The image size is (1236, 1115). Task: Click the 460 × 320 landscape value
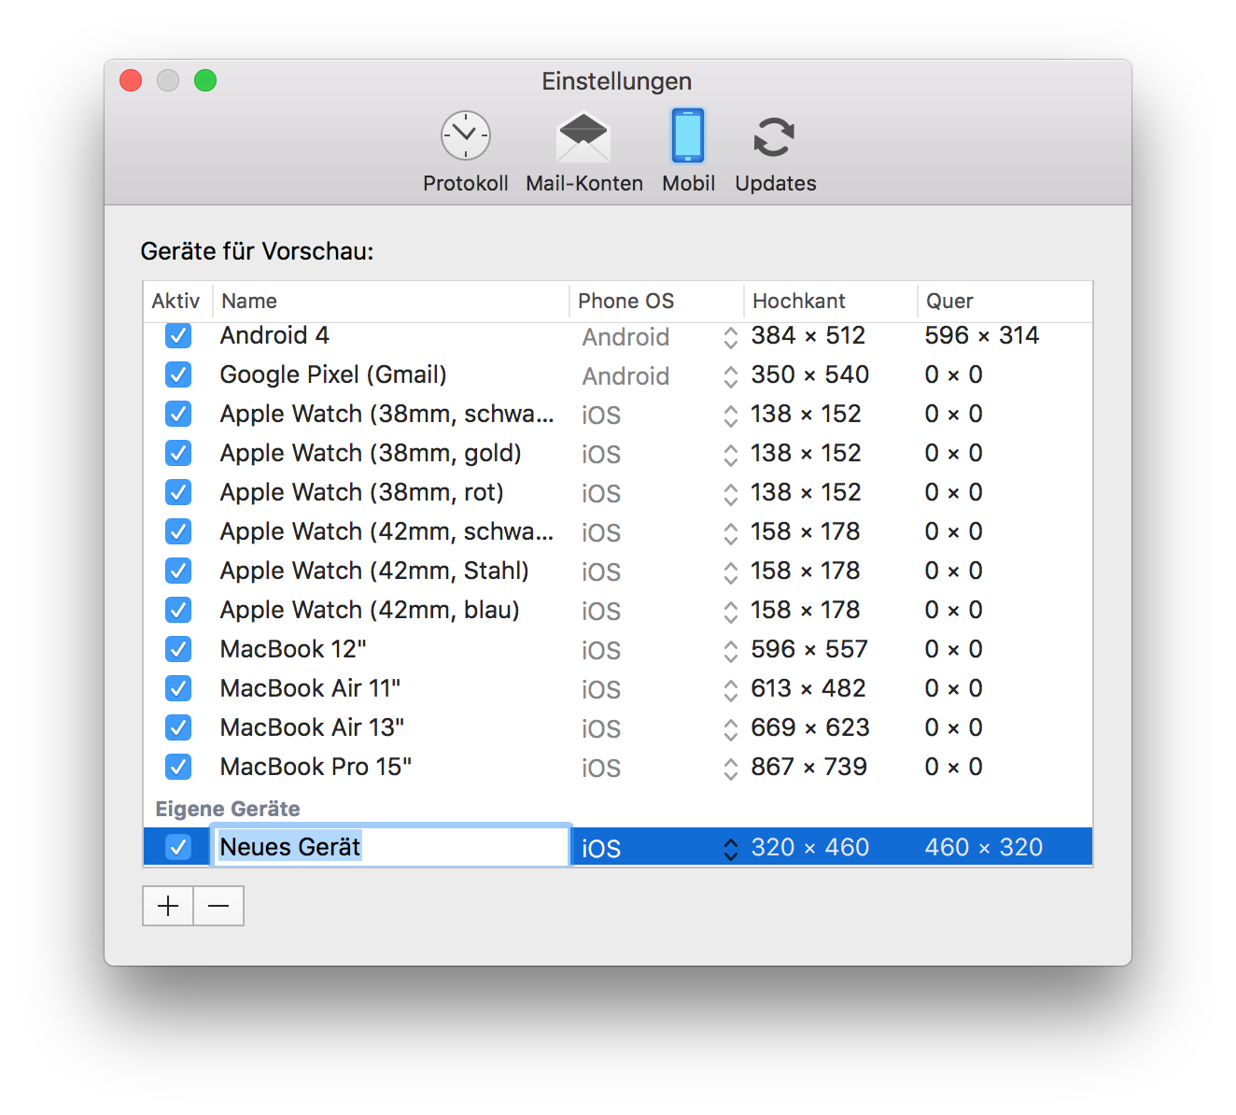click(x=984, y=847)
